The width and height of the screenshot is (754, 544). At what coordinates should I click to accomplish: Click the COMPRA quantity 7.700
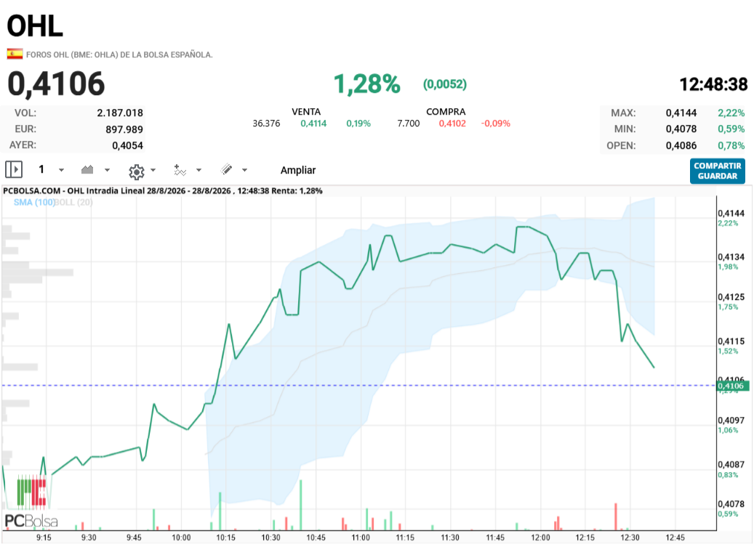coord(408,123)
